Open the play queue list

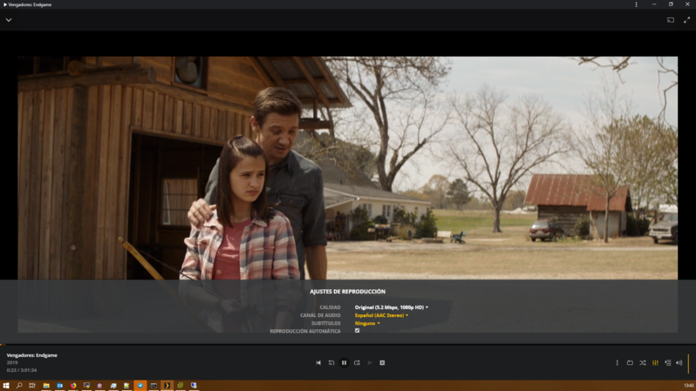(x=667, y=362)
